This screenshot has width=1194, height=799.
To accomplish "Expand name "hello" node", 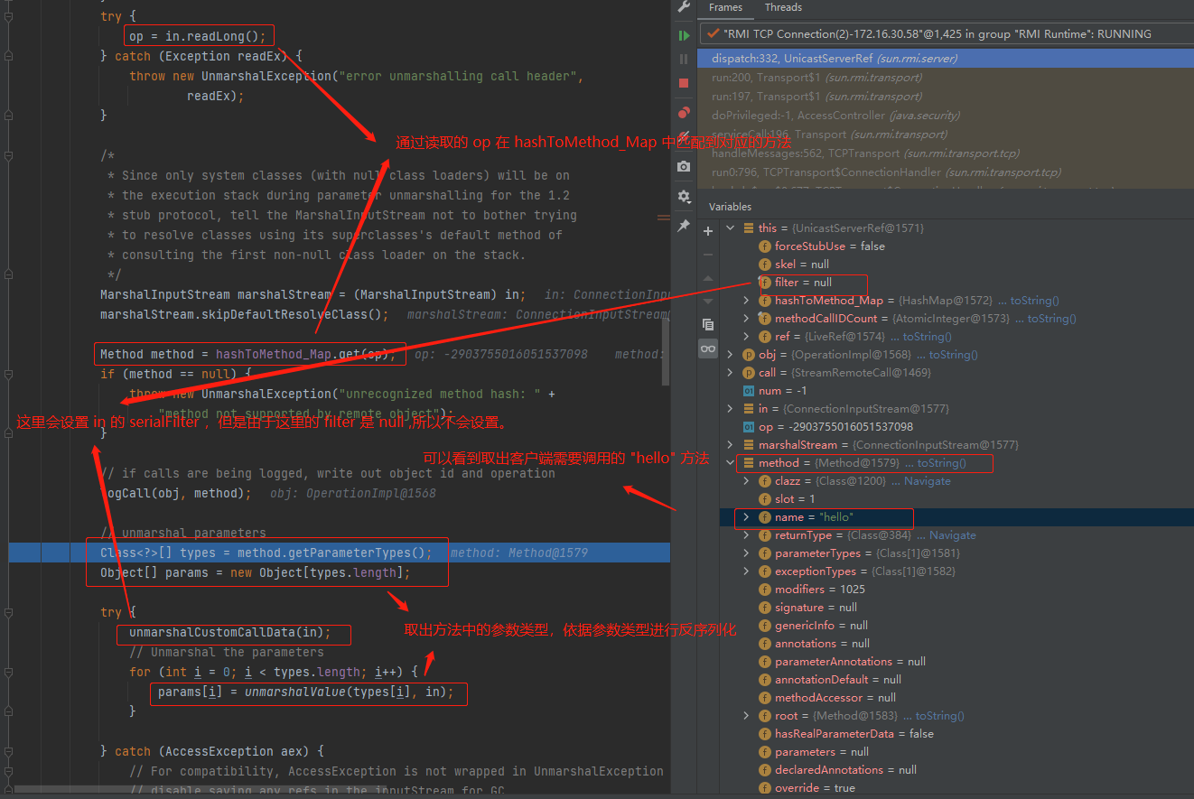I will pos(746,517).
